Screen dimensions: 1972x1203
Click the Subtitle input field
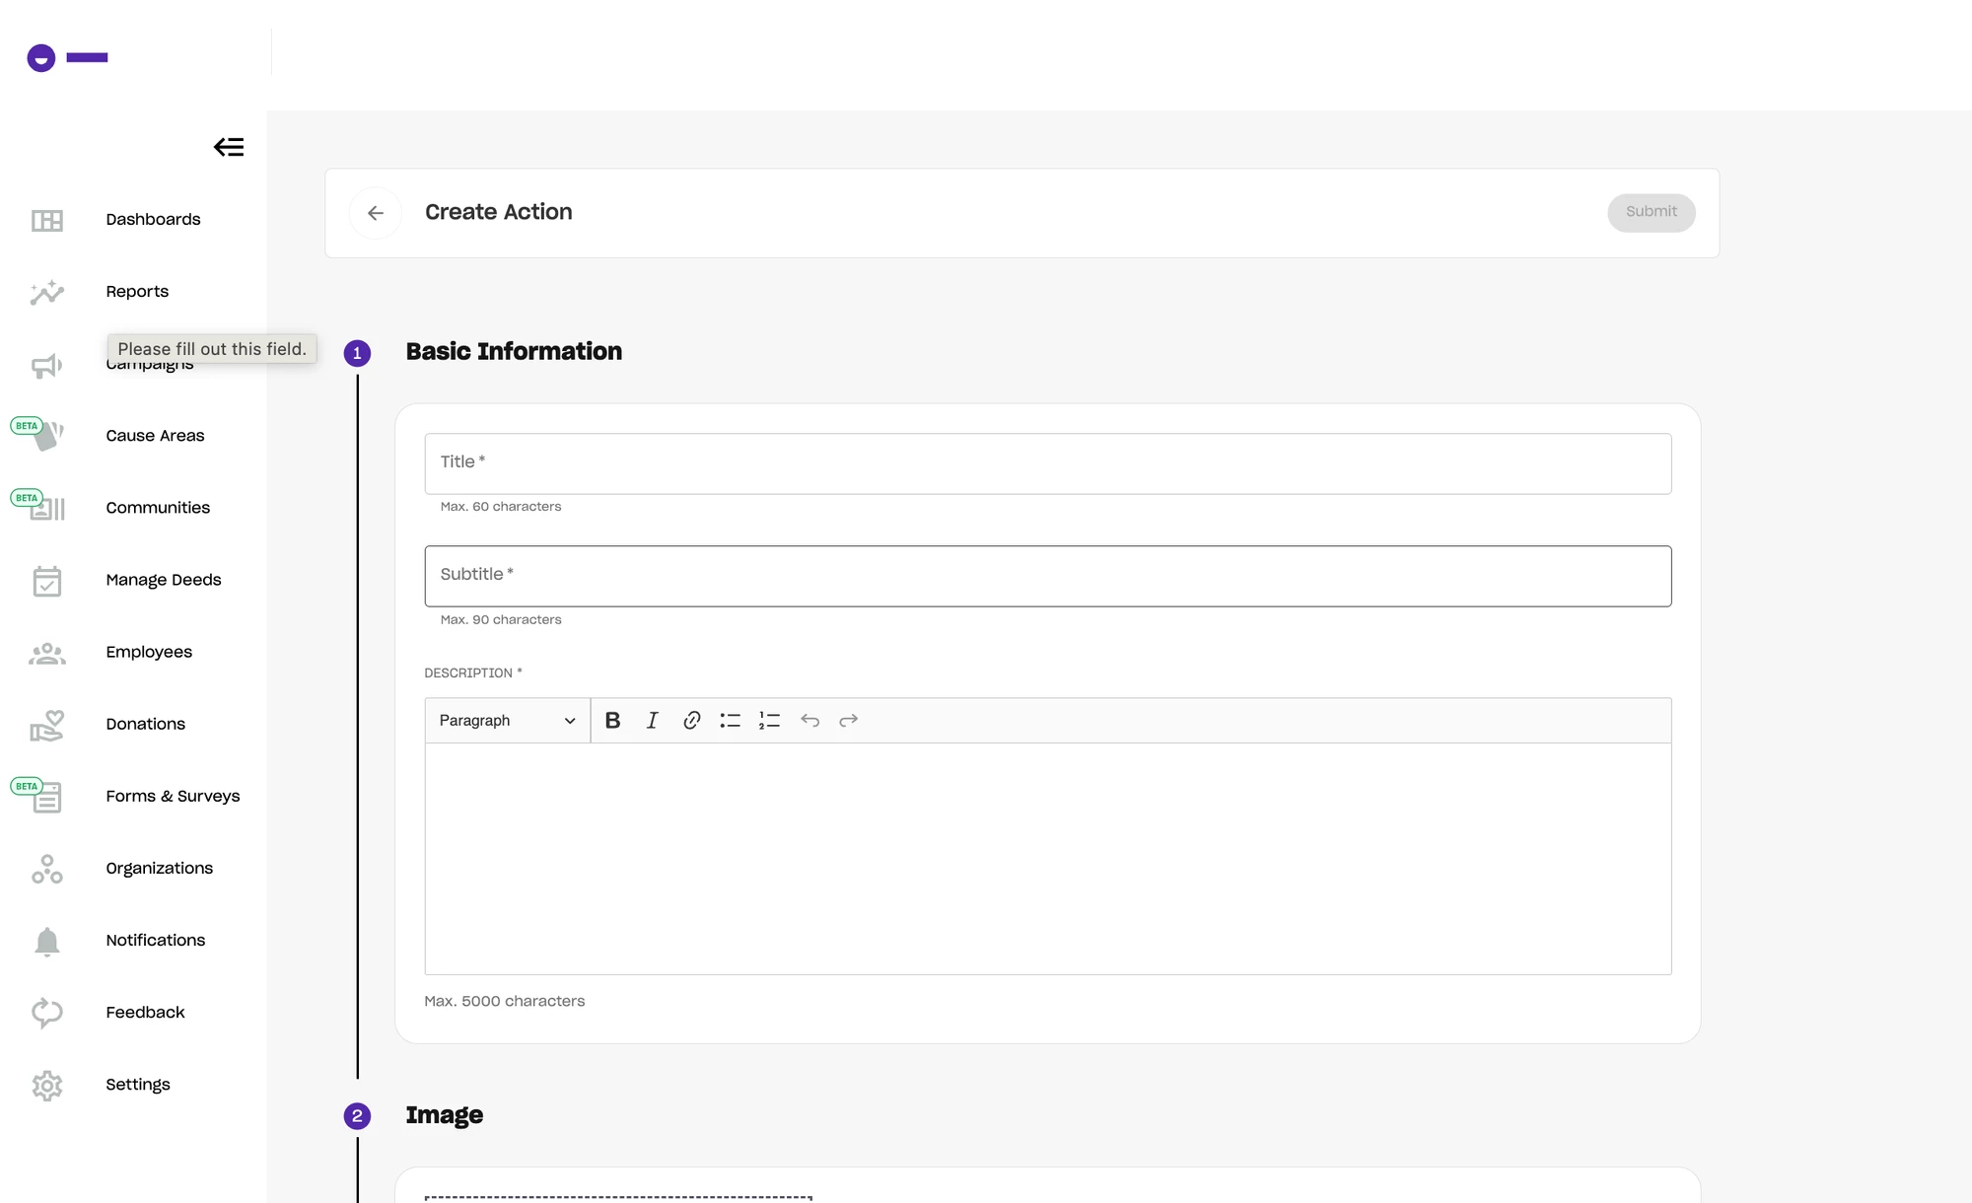click(x=1048, y=576)
